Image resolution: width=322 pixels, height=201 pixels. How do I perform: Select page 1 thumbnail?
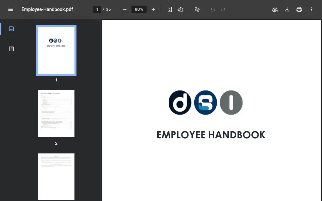(56, 50)
